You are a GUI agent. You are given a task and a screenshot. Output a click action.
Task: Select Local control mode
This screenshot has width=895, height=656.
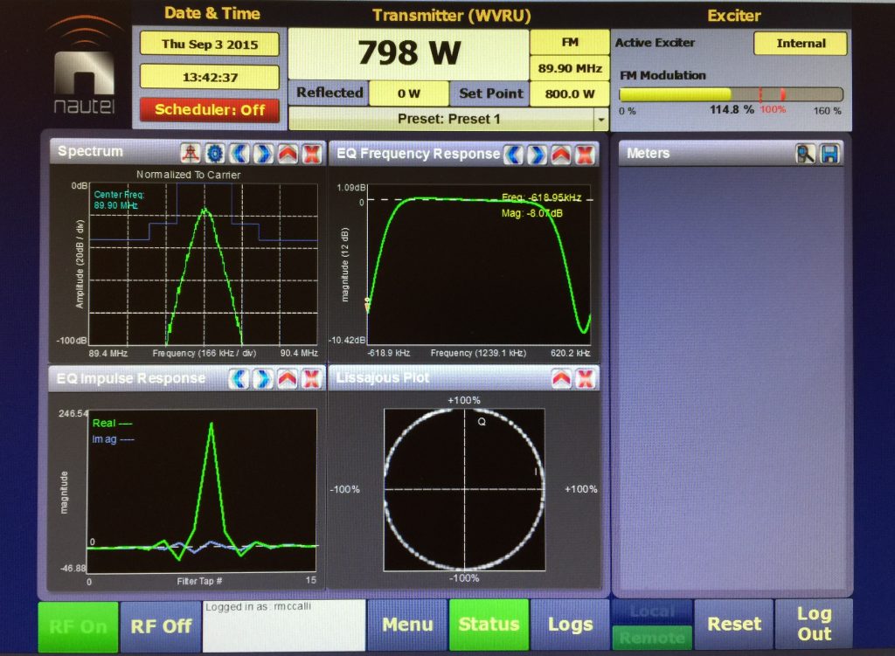(x=652, y=611)
